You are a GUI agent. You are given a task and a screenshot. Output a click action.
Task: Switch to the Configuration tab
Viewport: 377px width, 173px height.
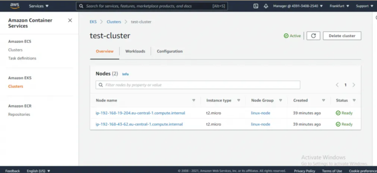(170, 51)
